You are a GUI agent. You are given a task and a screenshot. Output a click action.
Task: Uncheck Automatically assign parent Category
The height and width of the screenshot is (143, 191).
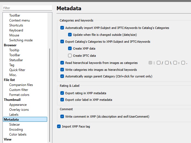point(62,76)
